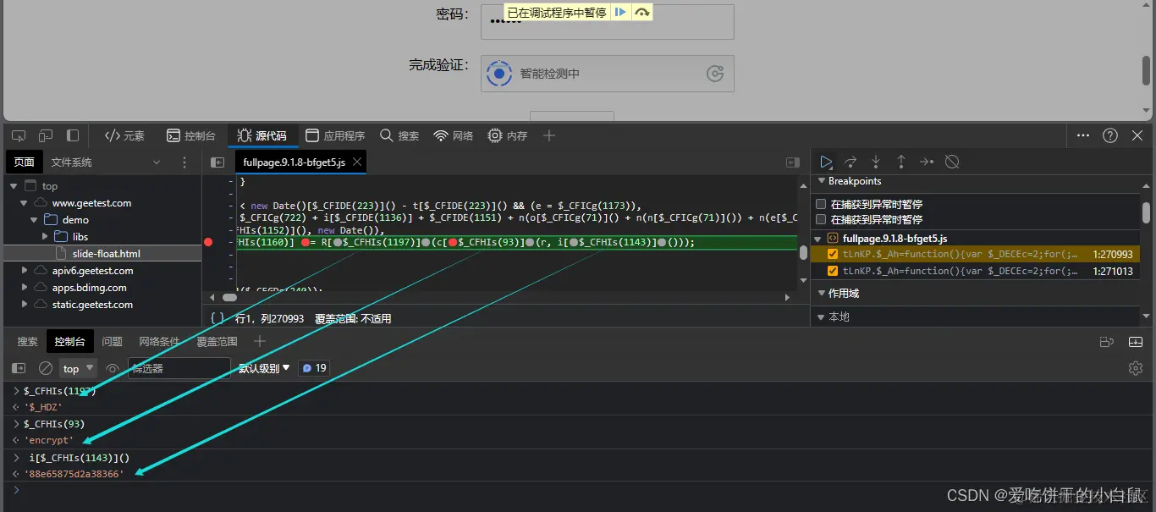
Task: Open DevTools more options ellipsis
Action: pyautogui.click(x=1083, y=135)
